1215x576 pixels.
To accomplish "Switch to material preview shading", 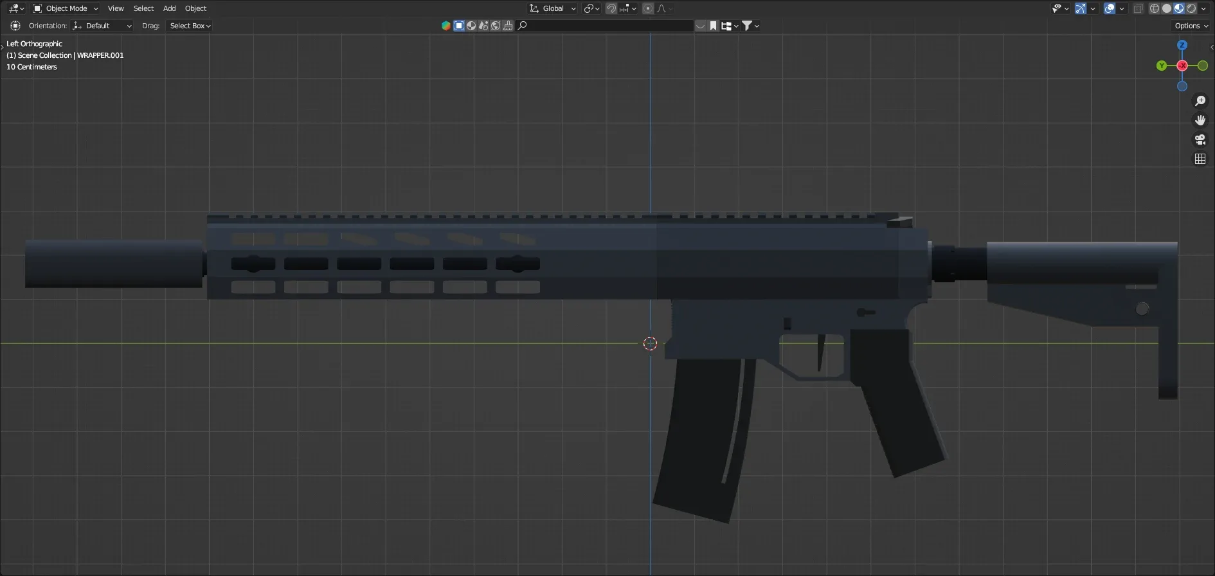I will 1179,8.
